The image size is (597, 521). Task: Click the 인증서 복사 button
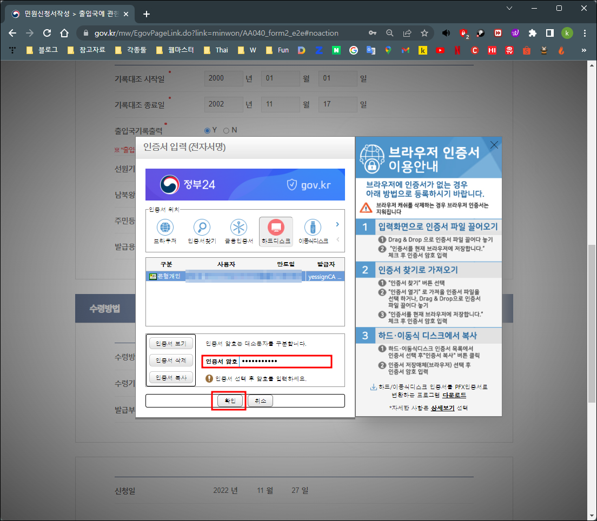coord(171,378)
